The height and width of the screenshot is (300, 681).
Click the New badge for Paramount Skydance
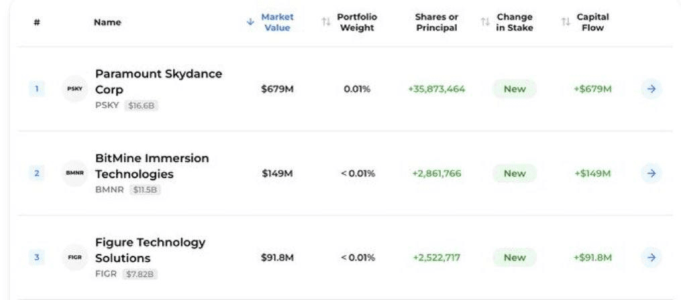point(515,89)
